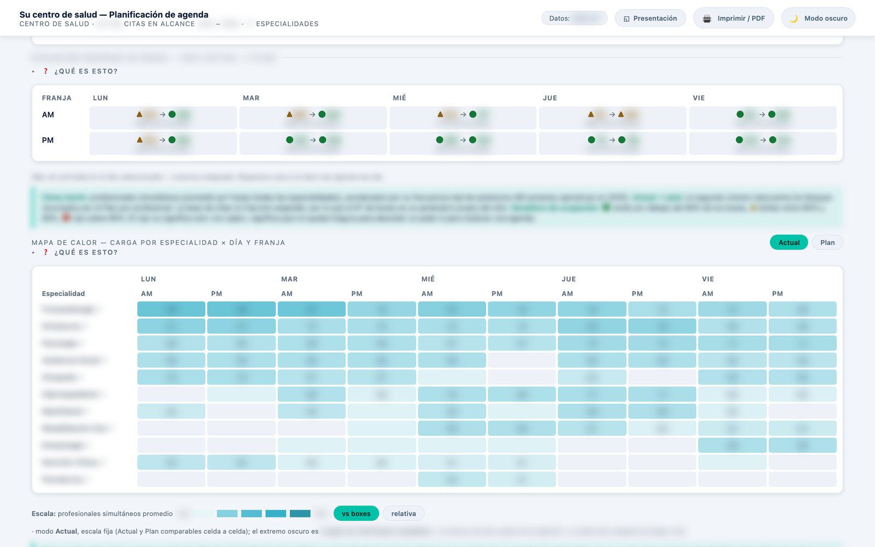Click the darkest teal swatch in the scale legend
875x547 pixels.
pos(300,514)
